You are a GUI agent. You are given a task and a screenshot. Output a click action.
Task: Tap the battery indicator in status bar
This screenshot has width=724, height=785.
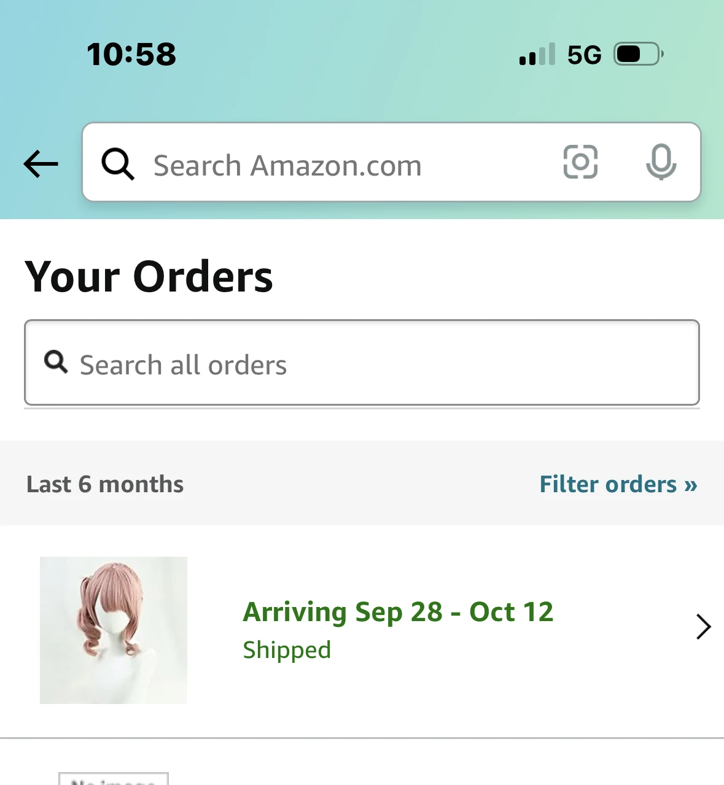pos(639,54)
